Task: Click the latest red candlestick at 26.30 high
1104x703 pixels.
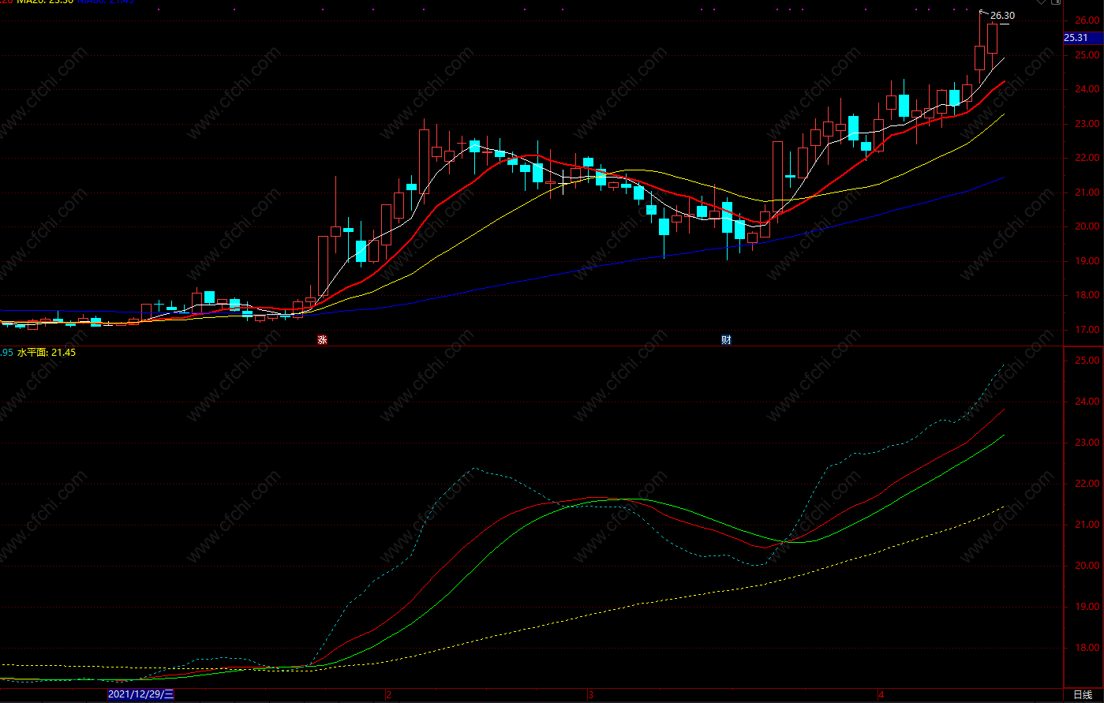Action: pyautogui.click(x=992, y=38)
